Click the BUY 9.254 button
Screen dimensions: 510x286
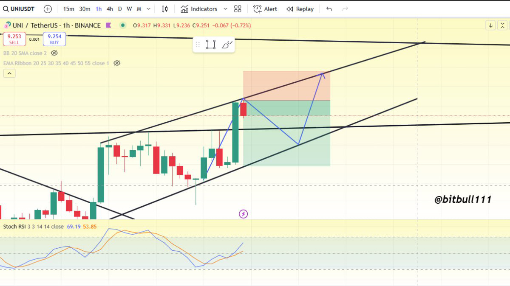tap(54, 39)
